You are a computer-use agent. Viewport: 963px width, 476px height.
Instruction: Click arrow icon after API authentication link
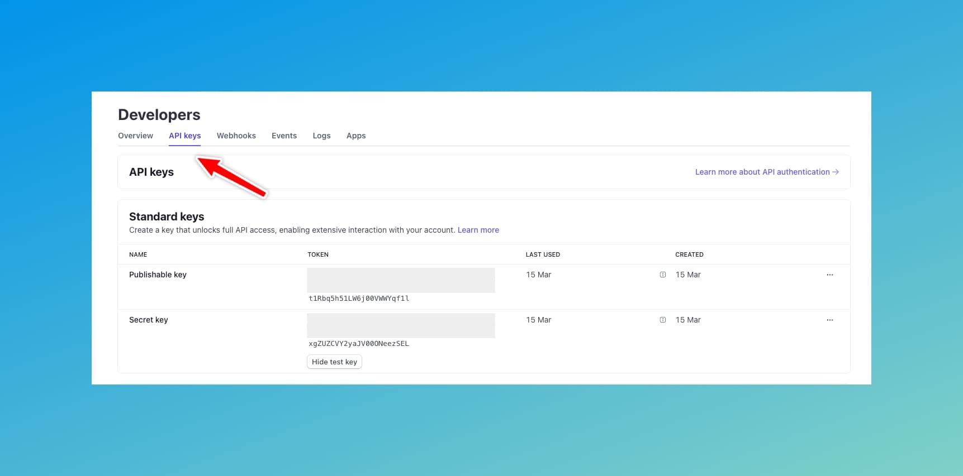pos(836,172)
